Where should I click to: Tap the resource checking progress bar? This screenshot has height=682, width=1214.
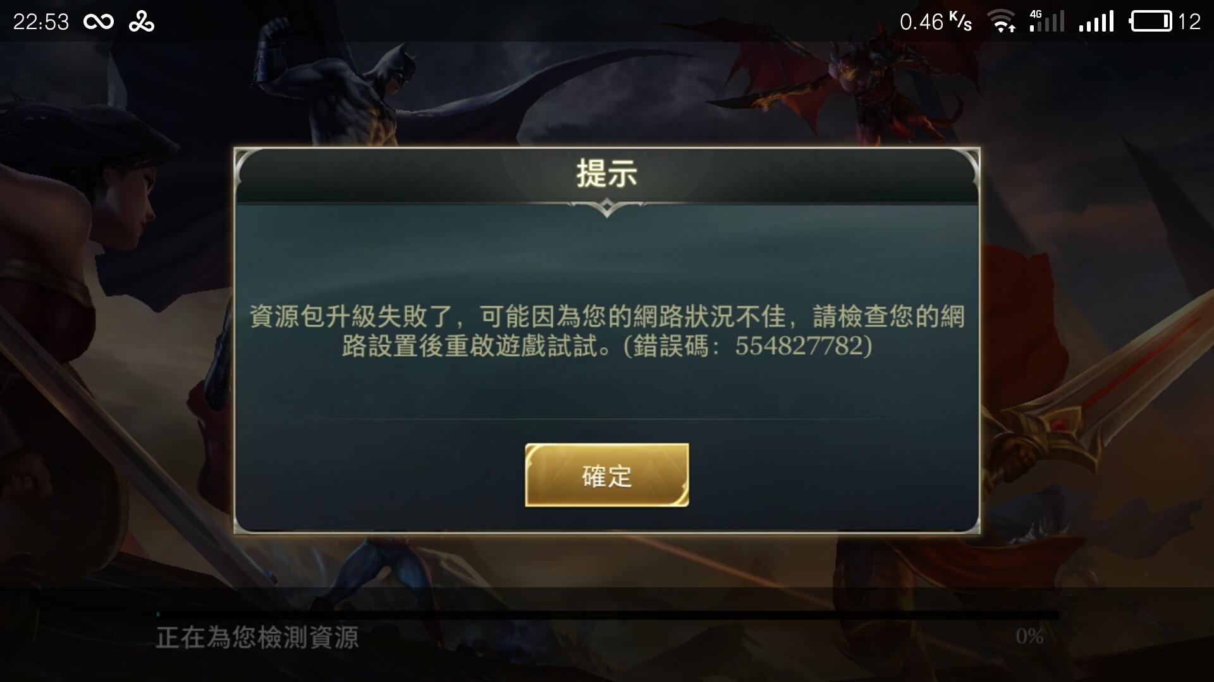pos(607,614)
